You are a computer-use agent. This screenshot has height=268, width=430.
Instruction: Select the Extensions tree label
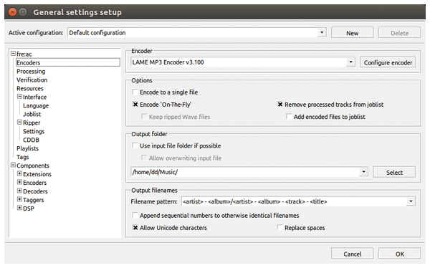pyautogui.click(x=37, y=174)
